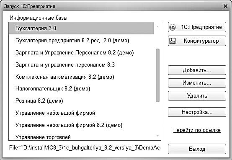Screen dimensions: 232x160
Task: Click the up arrow of the list scrollbar
Action: point(157,27)
